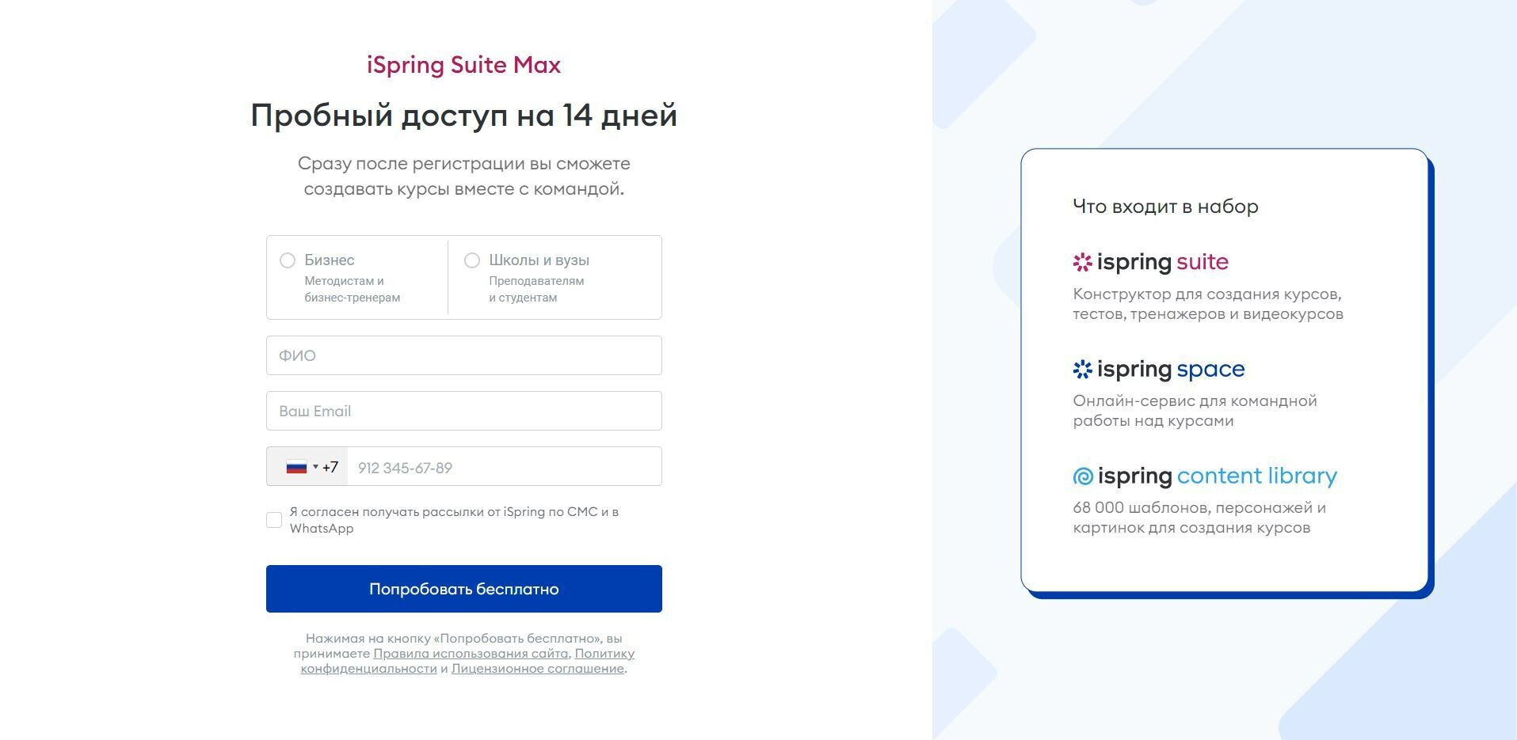Screen dimensions: 1517x740
Task: Click the ispring suite product name
Action: click(x=1163, y=262)
